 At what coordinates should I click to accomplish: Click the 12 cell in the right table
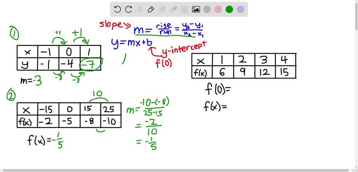265,72
